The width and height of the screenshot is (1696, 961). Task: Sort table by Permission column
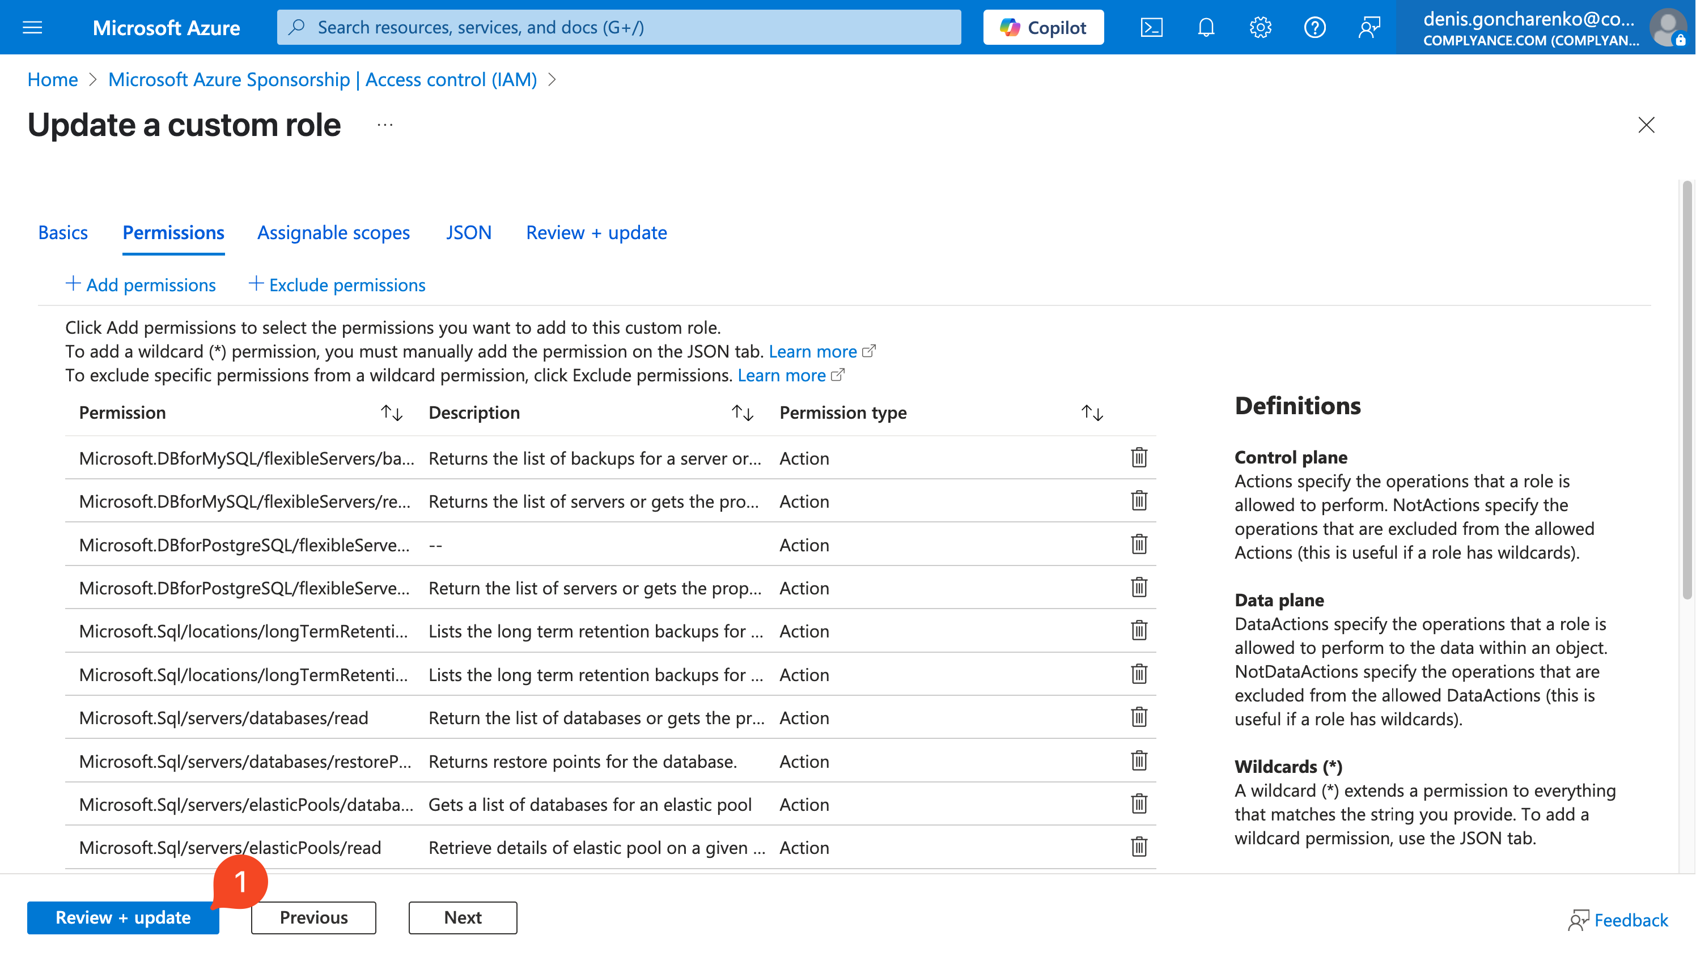point(392,413)
